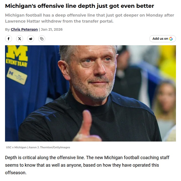
Task: Open the photo of the man giving a thumbs up
Action: 90,93
